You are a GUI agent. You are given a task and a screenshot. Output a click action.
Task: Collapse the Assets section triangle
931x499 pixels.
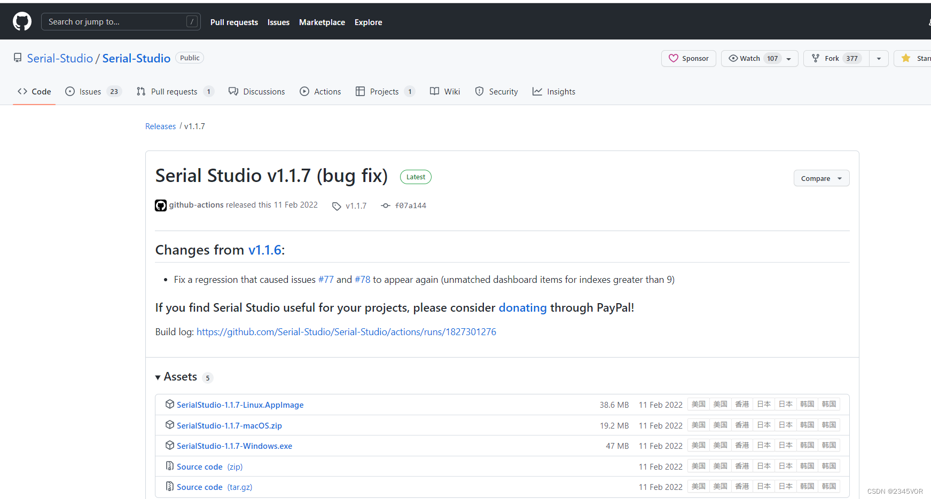click(x=158, y=377)
